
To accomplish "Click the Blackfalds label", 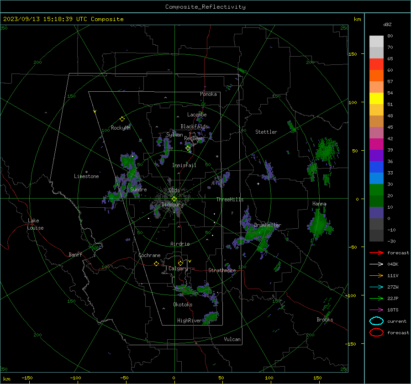I will click(x=194, y=126).
